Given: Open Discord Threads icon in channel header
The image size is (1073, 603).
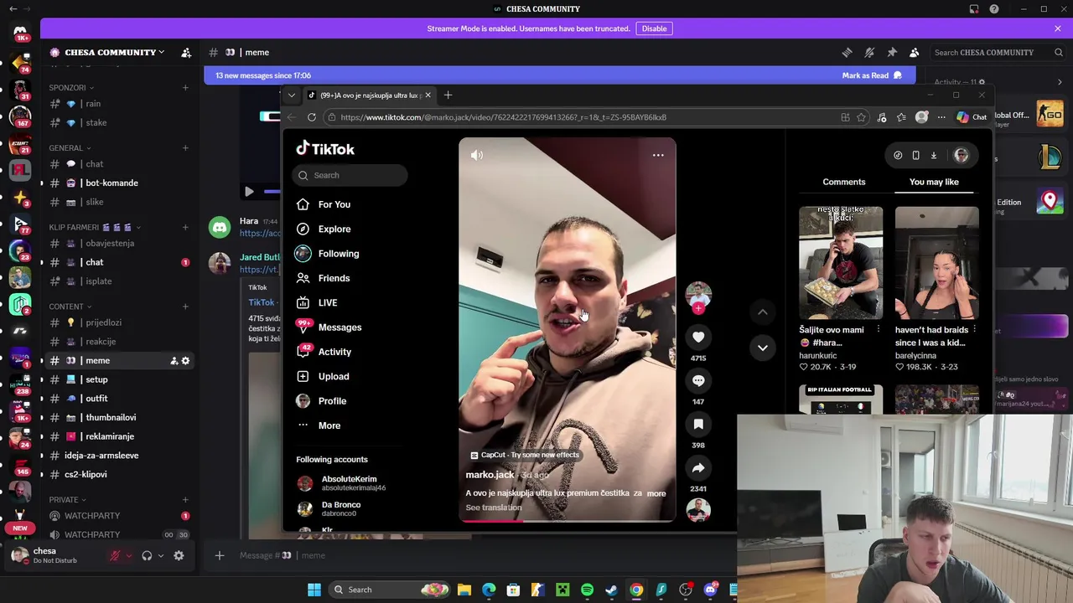Looking at the screenshot, I should click(x=847, y=52).
